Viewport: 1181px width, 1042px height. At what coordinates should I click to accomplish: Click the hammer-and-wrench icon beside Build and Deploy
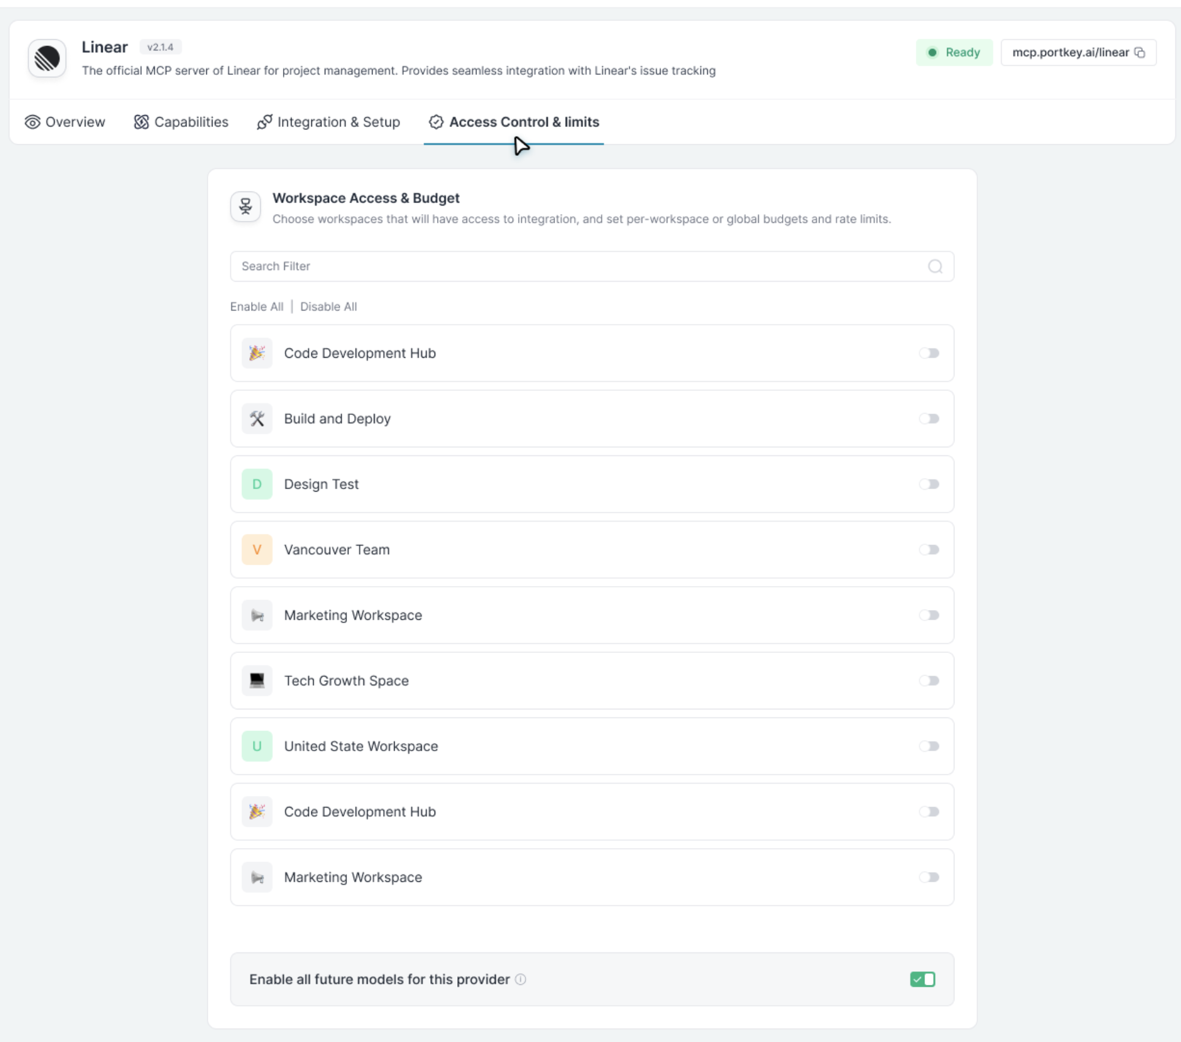257,419
